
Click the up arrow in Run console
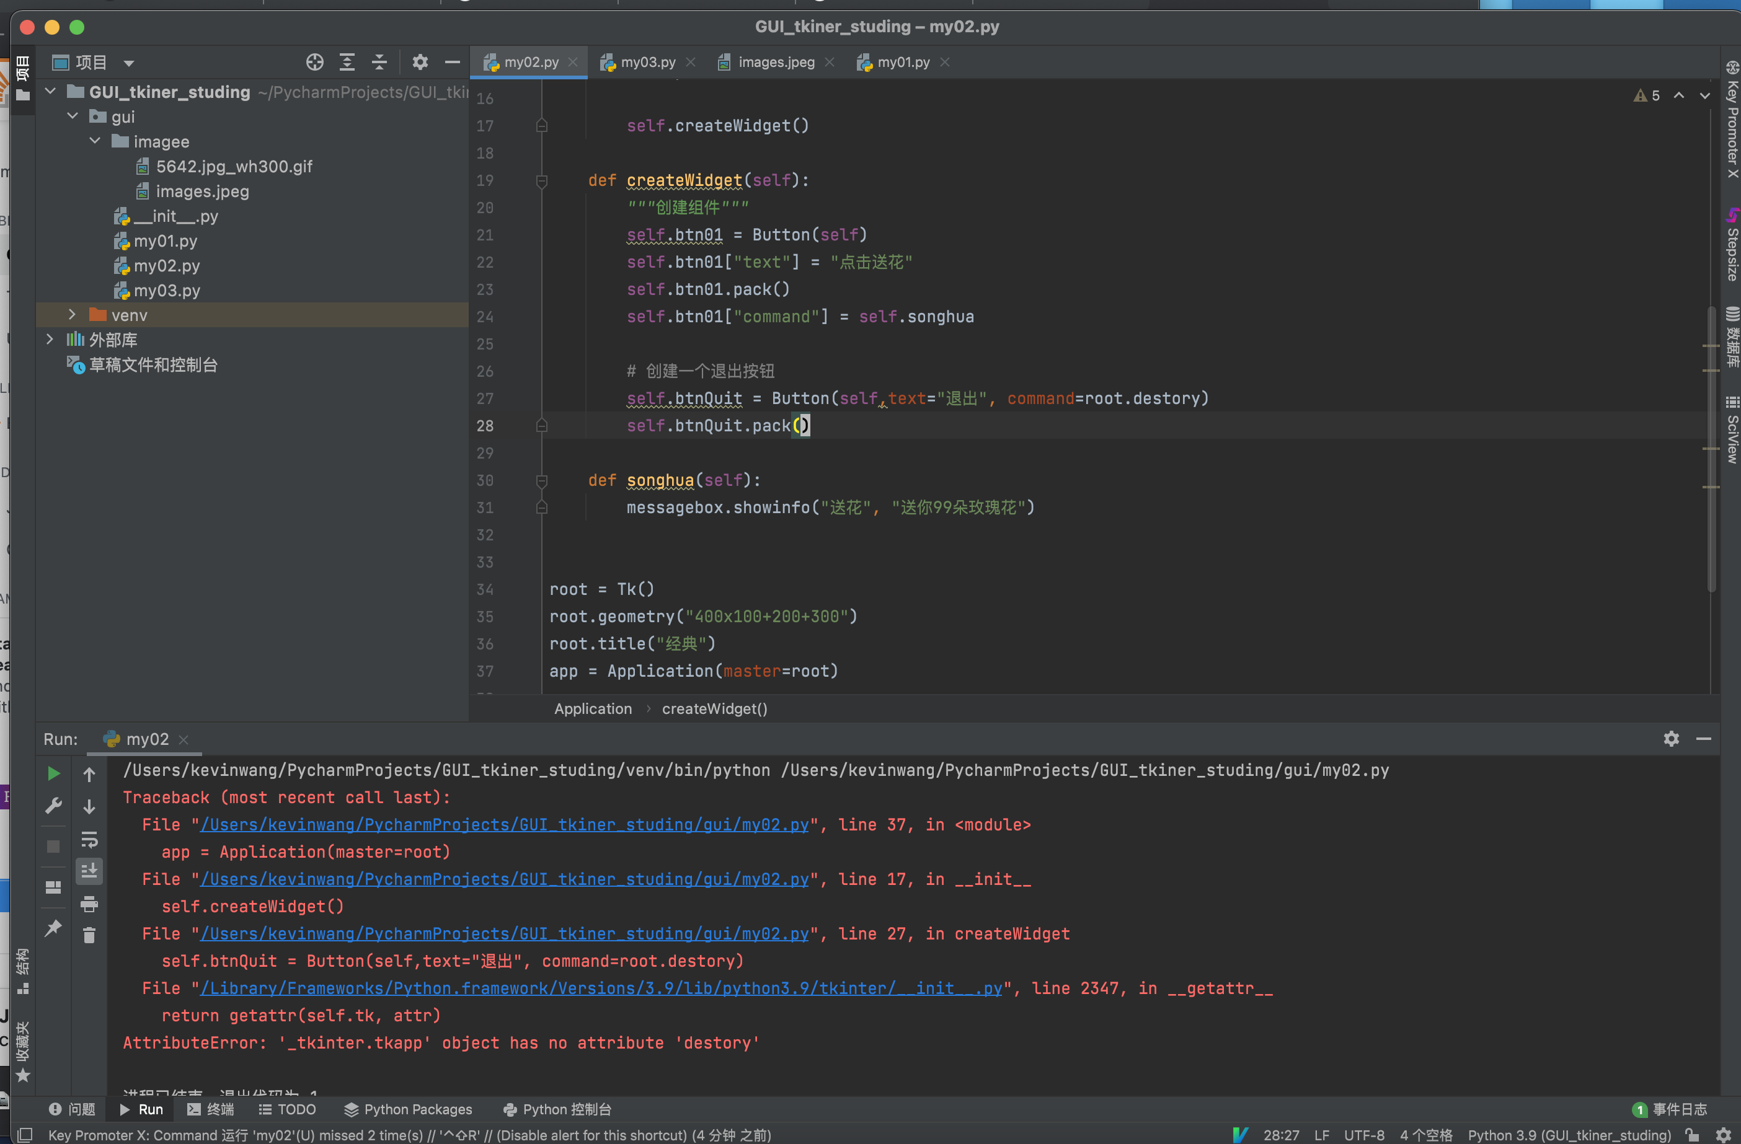(x=89, y=774)
